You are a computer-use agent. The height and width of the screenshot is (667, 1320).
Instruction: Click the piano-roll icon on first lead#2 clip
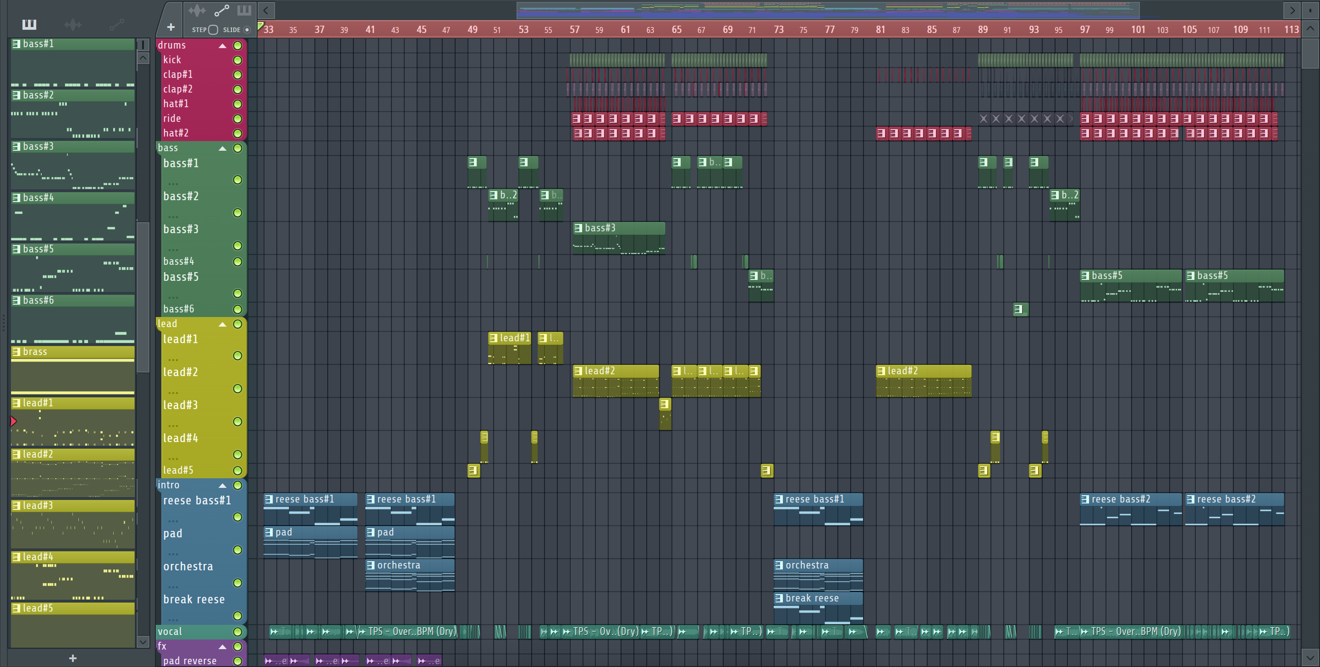[x=578, y=371]
